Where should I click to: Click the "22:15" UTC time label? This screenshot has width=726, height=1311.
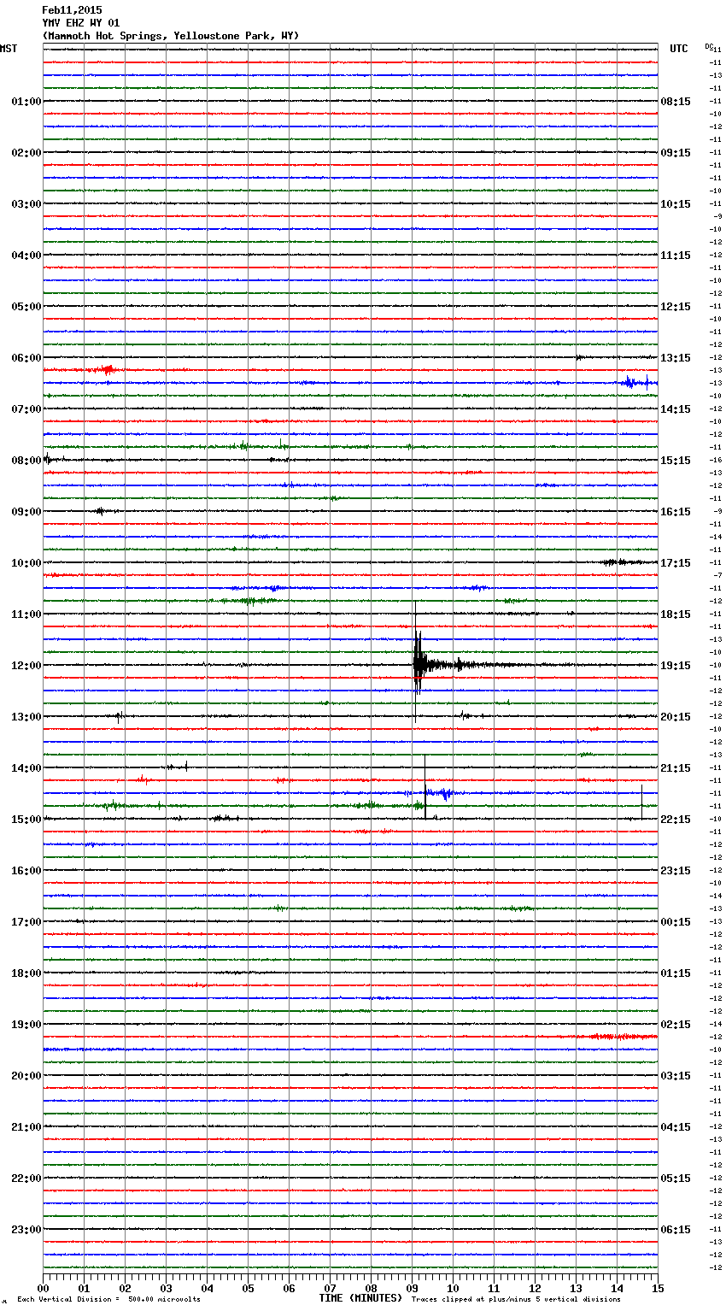point(676,820)
